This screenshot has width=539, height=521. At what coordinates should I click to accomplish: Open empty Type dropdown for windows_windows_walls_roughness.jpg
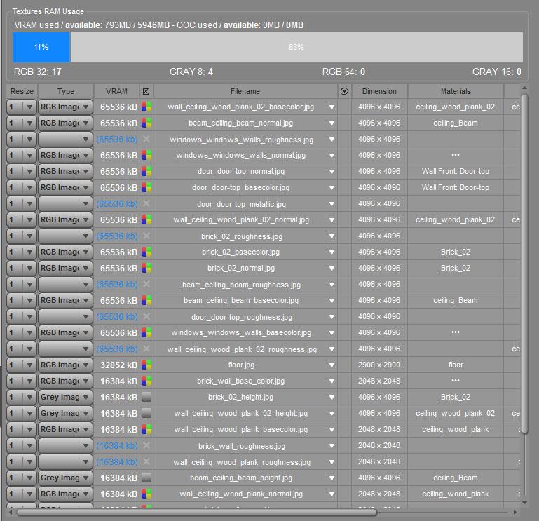(65, 140)
